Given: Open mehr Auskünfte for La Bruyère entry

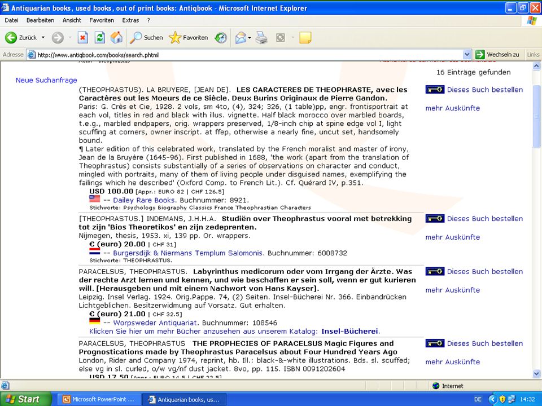Looking at the screenshot, I should coord(452,108).
